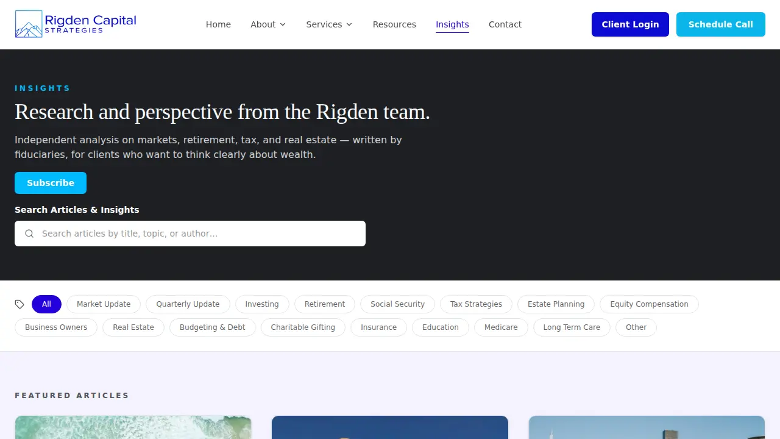Focus the article search field

point(190,234)
